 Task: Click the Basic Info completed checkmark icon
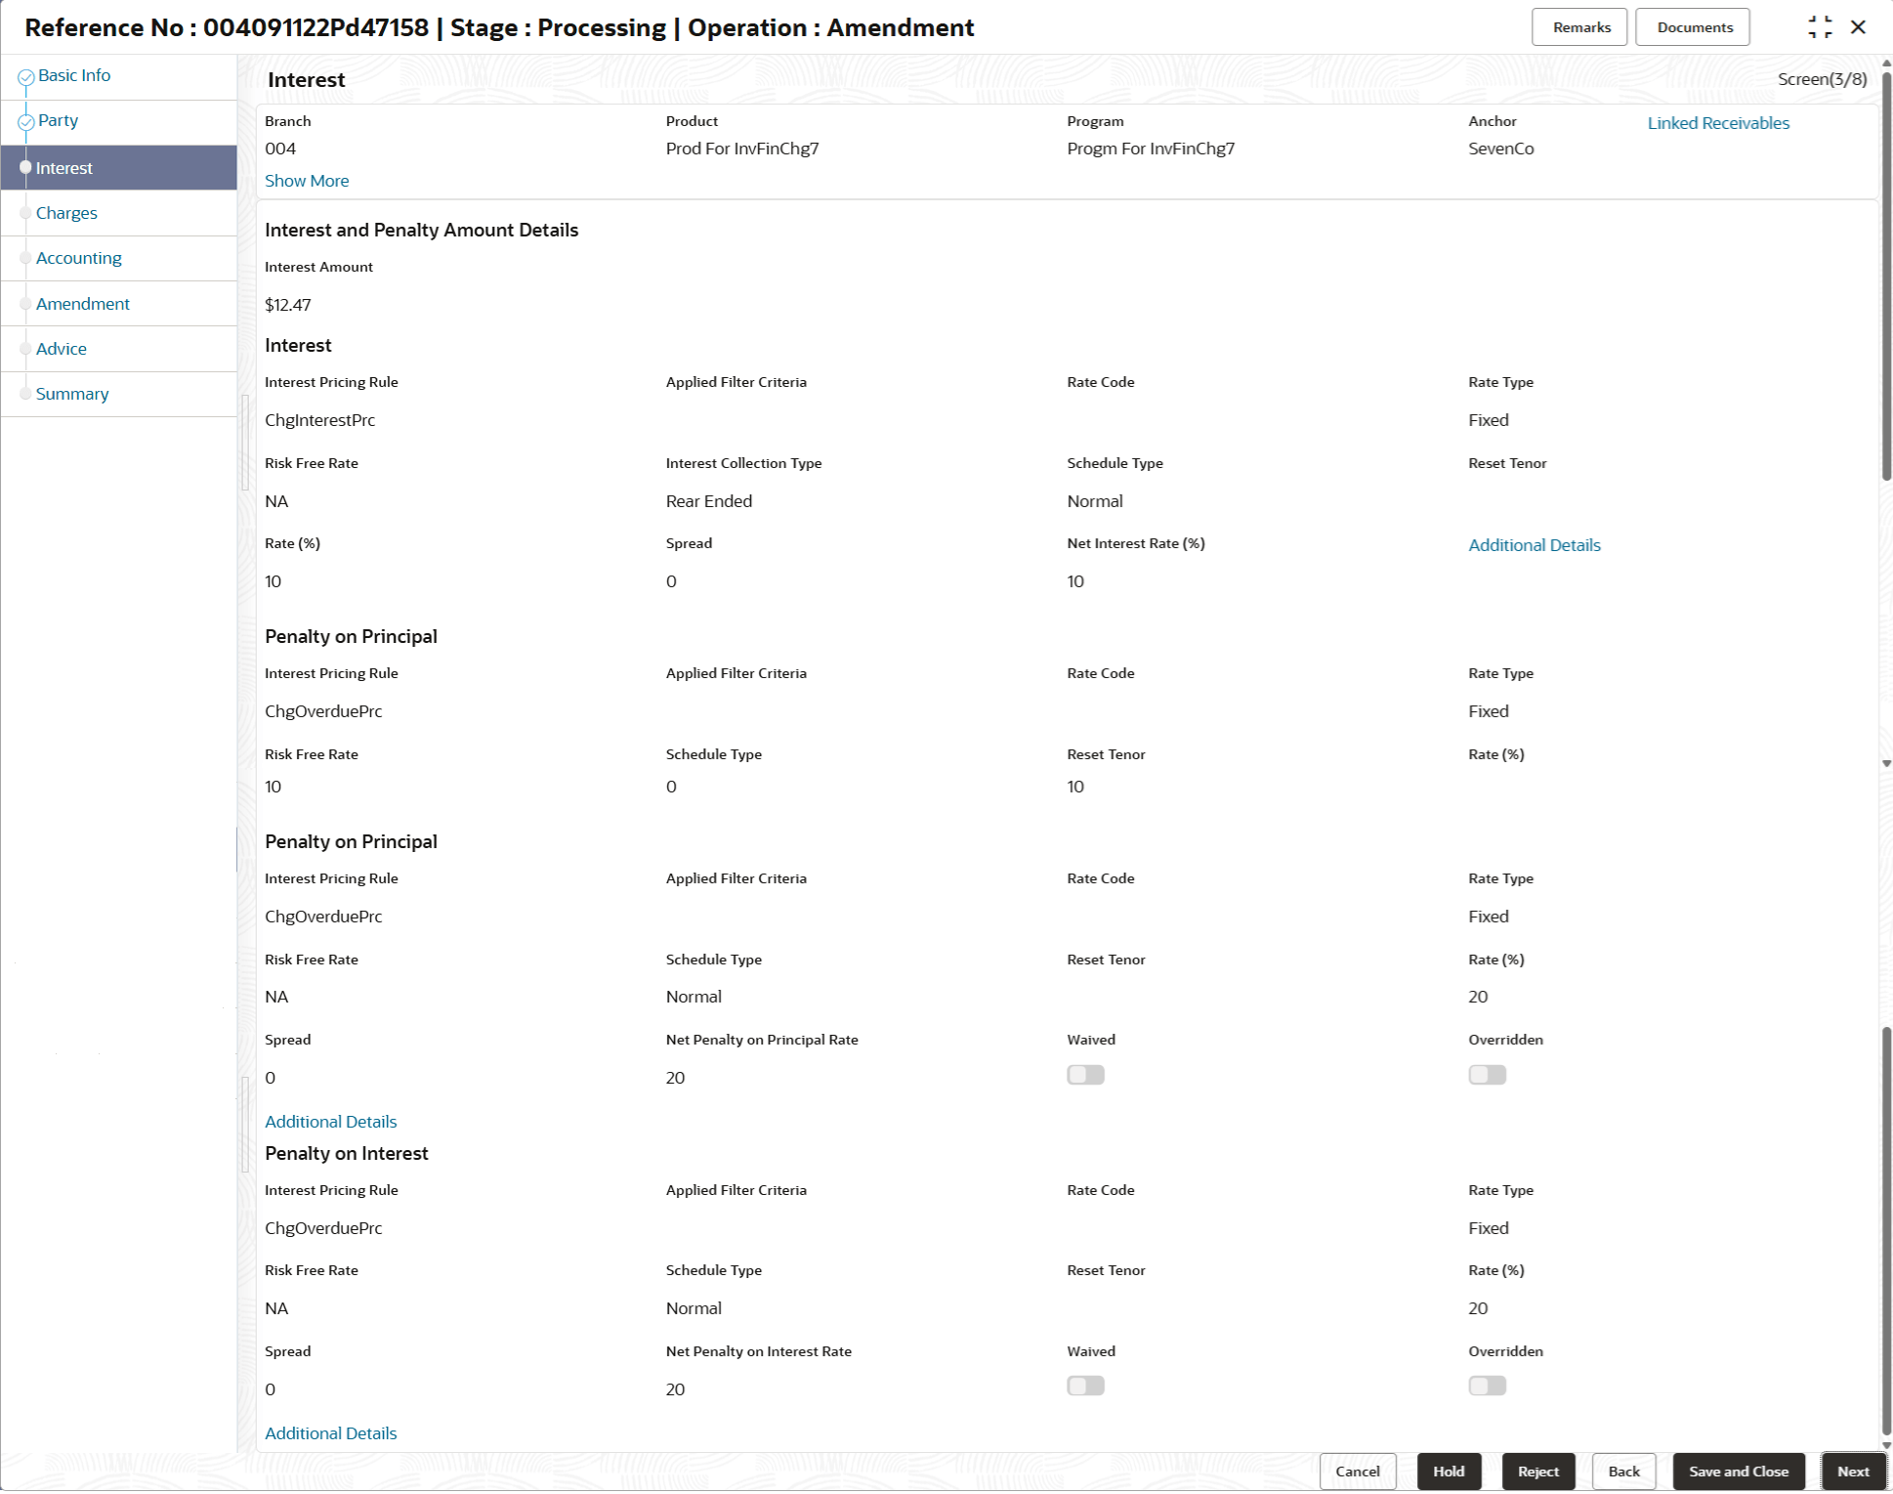26,77
